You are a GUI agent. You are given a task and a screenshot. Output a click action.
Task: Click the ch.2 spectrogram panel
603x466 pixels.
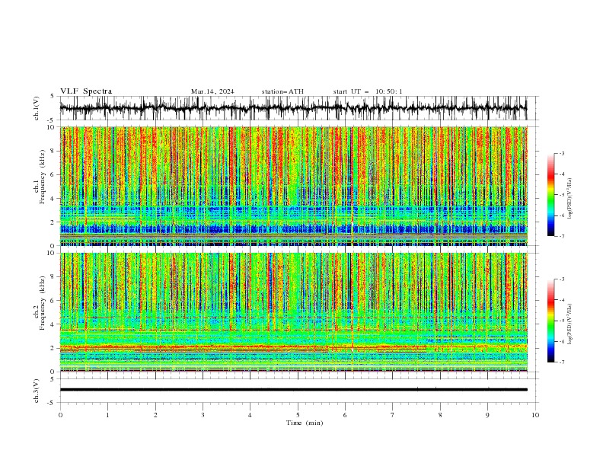(x=293, y=312)
